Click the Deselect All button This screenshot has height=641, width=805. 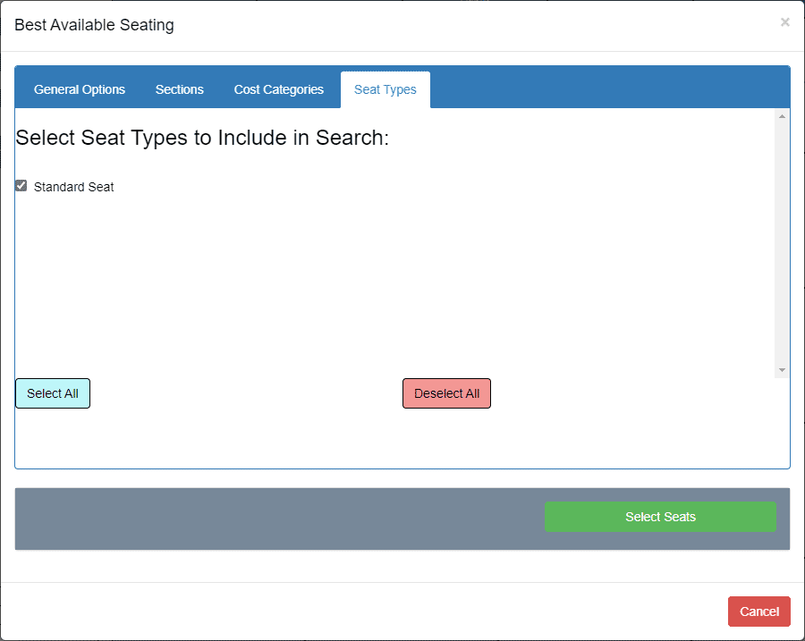click(x=446, y=393)
